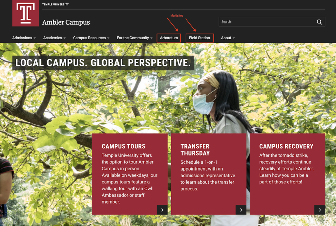Click the search magnifier icon
Viewport: 336px width, 226px height.
tap(319, 22)
